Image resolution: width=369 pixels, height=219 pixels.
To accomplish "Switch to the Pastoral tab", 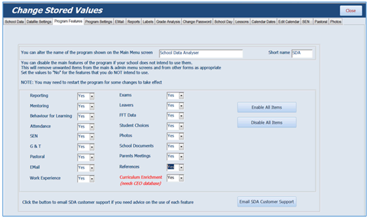I will coord(321,21).
